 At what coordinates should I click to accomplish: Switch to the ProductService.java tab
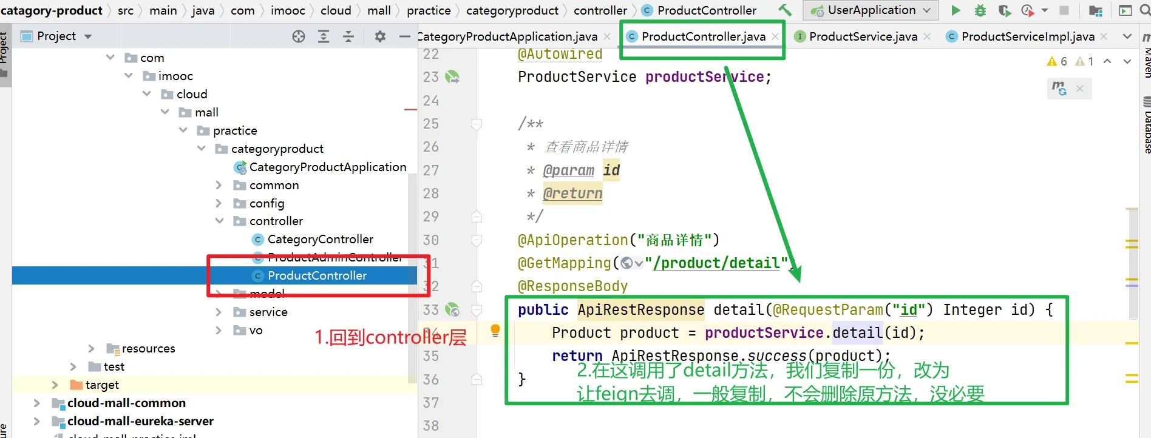863,37
